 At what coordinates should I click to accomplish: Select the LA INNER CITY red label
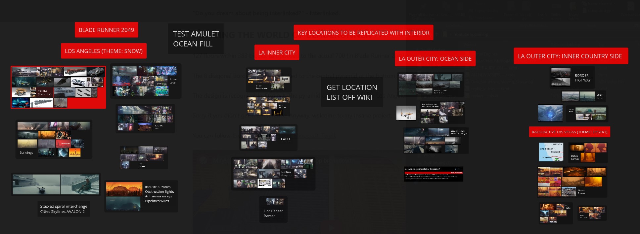277,52
